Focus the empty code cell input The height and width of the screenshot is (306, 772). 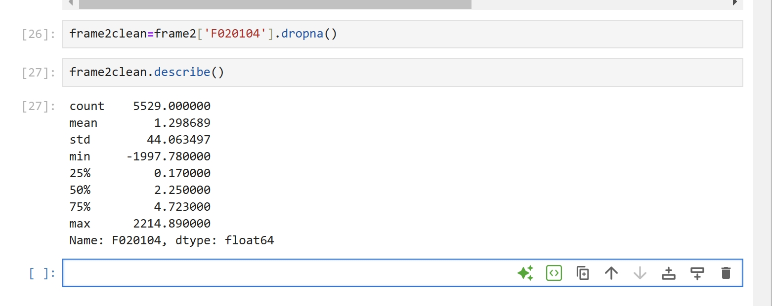(x=287, y=273)
